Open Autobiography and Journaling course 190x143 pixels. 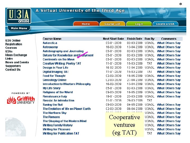pyautogui.click(x=63, y=51)
